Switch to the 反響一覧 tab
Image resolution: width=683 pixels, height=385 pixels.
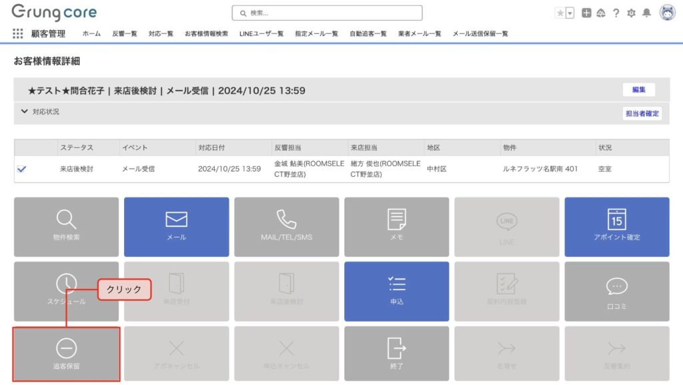point(125,34)
